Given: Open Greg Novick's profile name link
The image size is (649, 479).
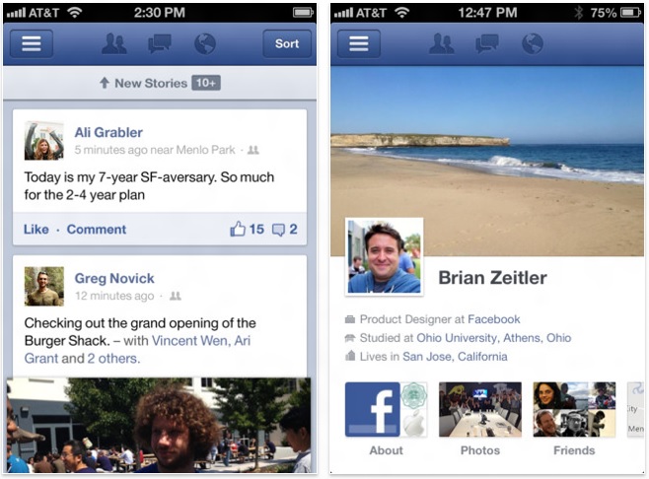Looking at the screenshot, I should [x=114, y=278].
